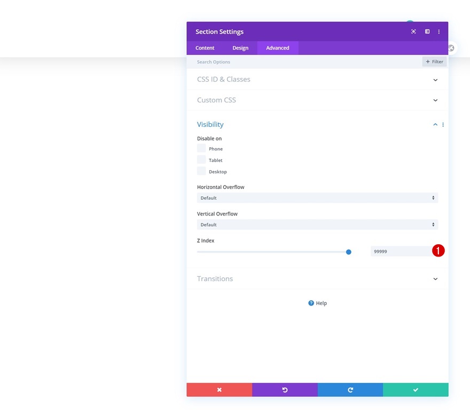Click the Phone label text

click(x=216, y=149)
